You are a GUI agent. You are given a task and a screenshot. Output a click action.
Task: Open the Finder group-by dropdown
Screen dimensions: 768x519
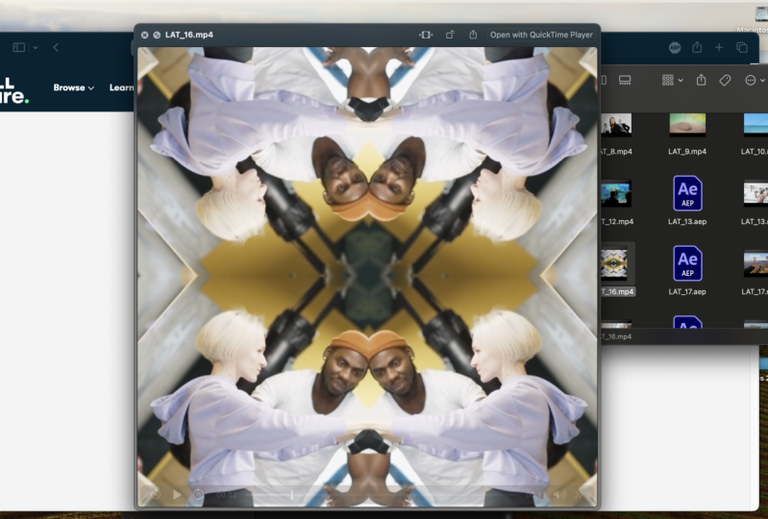point(673,81)
